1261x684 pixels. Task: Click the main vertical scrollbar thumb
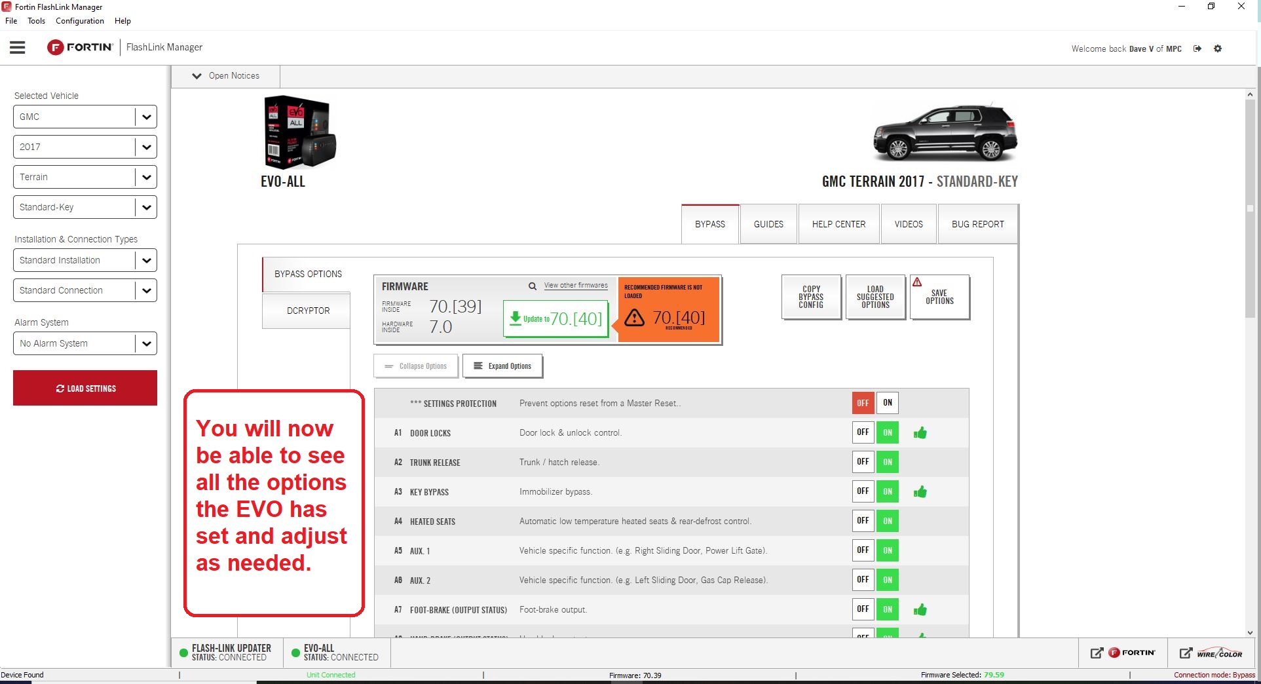point(1250,208)
